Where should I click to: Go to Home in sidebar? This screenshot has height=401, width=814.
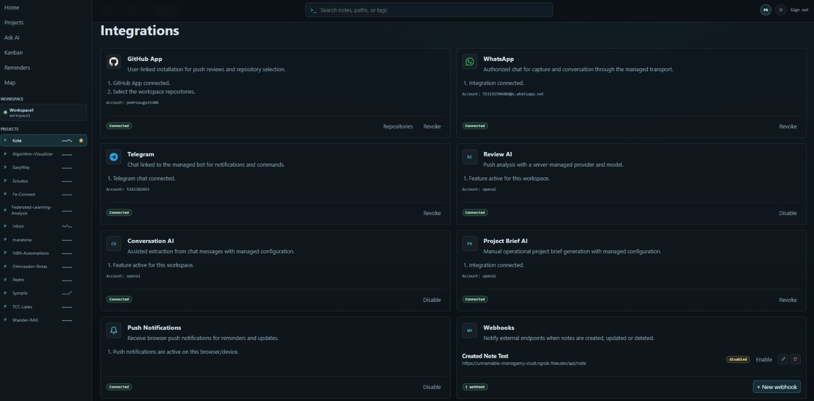coord(12,8)
